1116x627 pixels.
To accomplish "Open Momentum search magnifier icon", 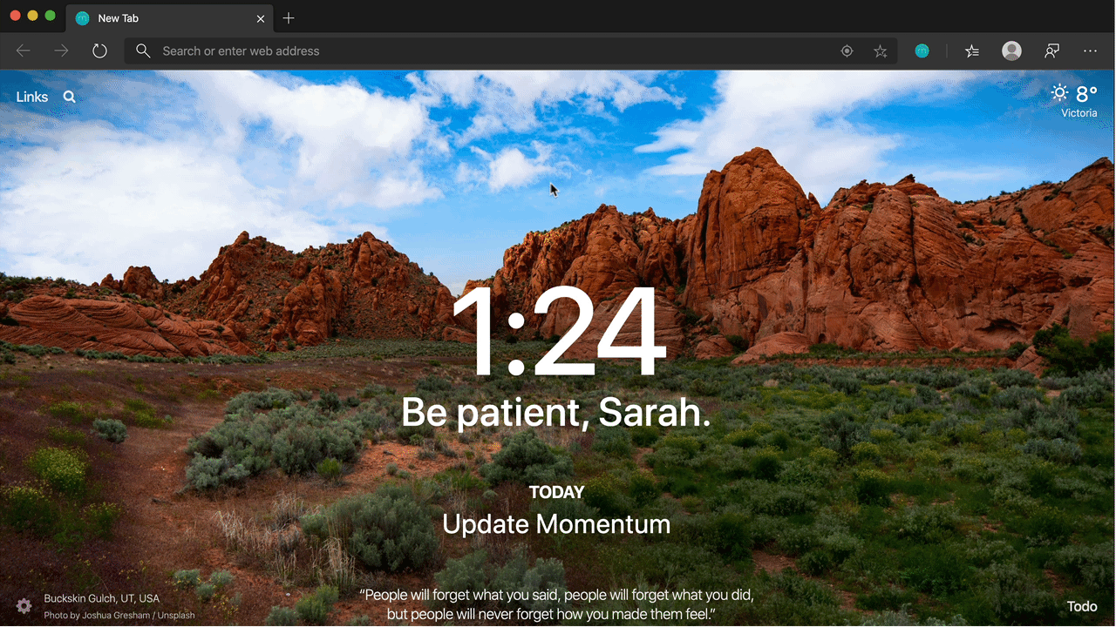I will coord(70,97).
